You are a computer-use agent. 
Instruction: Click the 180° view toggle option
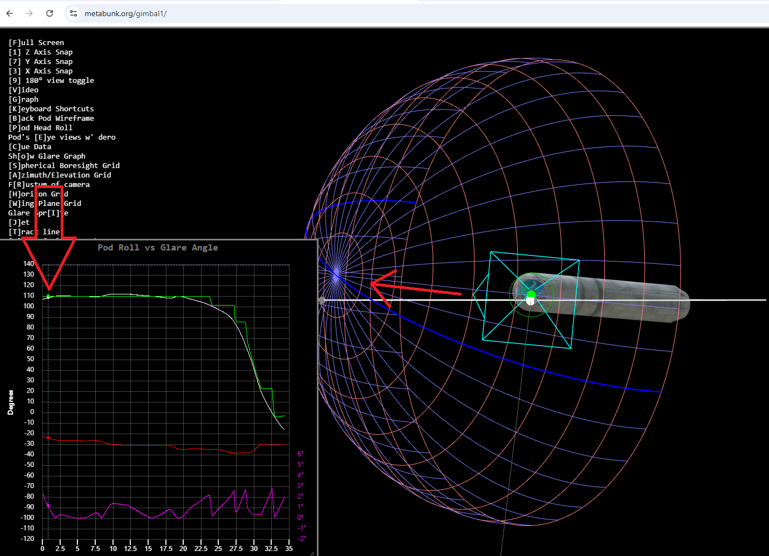[51, 80]
